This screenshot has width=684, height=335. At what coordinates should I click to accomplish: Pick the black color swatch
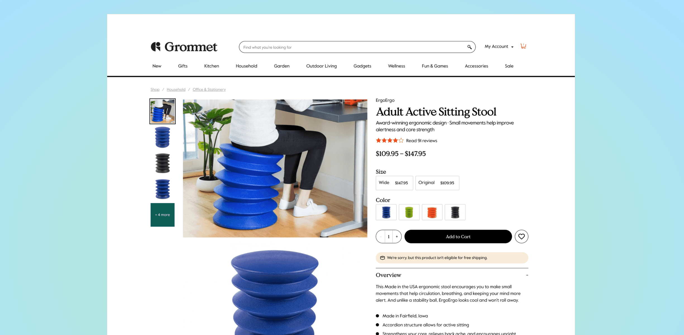[455, 212]
